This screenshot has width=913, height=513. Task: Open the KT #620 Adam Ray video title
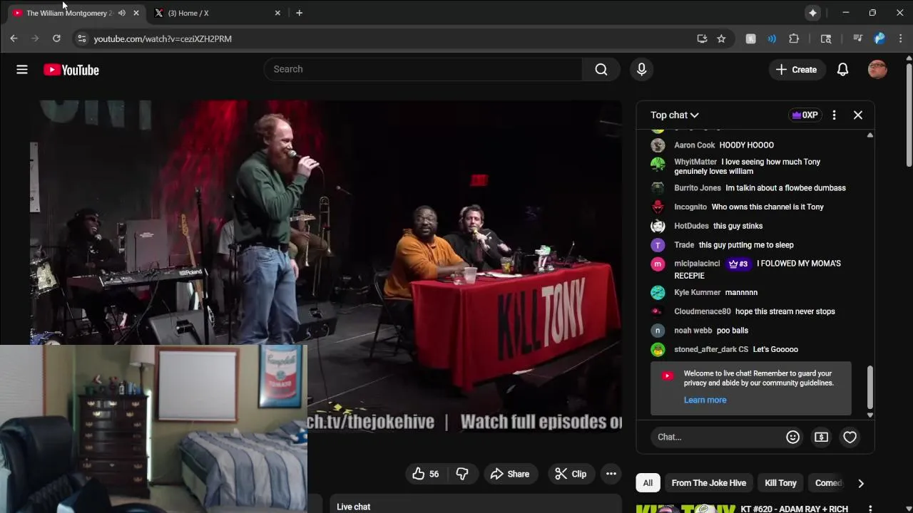click(794, 509)
